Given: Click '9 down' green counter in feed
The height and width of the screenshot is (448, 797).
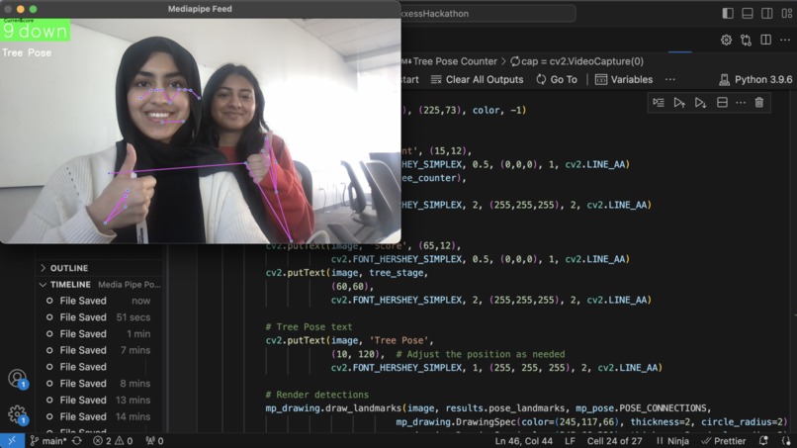Looking at the screenshot, I should 35,31.
